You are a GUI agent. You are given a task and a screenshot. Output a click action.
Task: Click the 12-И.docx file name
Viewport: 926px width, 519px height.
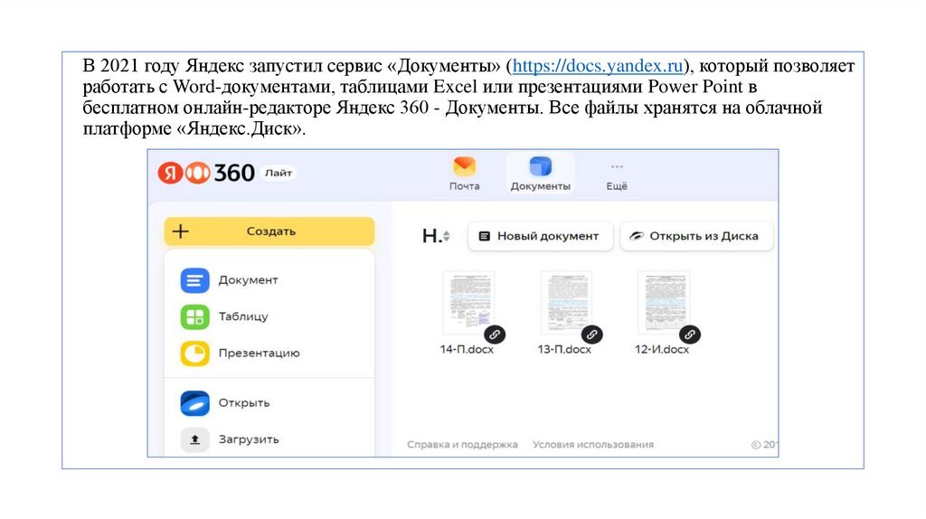[x=661, y=350]
